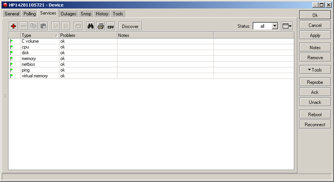This screenshot has width=334, height=182.
Task: Click the X disable service icon
Action: point(66,26)
